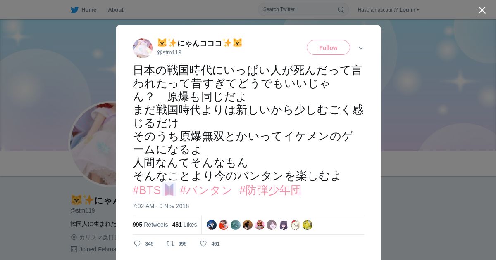Image resolution: width=496 pixels, height=260 pixels.
Task: Follow the @stm119 account
Action: [328, 47]
